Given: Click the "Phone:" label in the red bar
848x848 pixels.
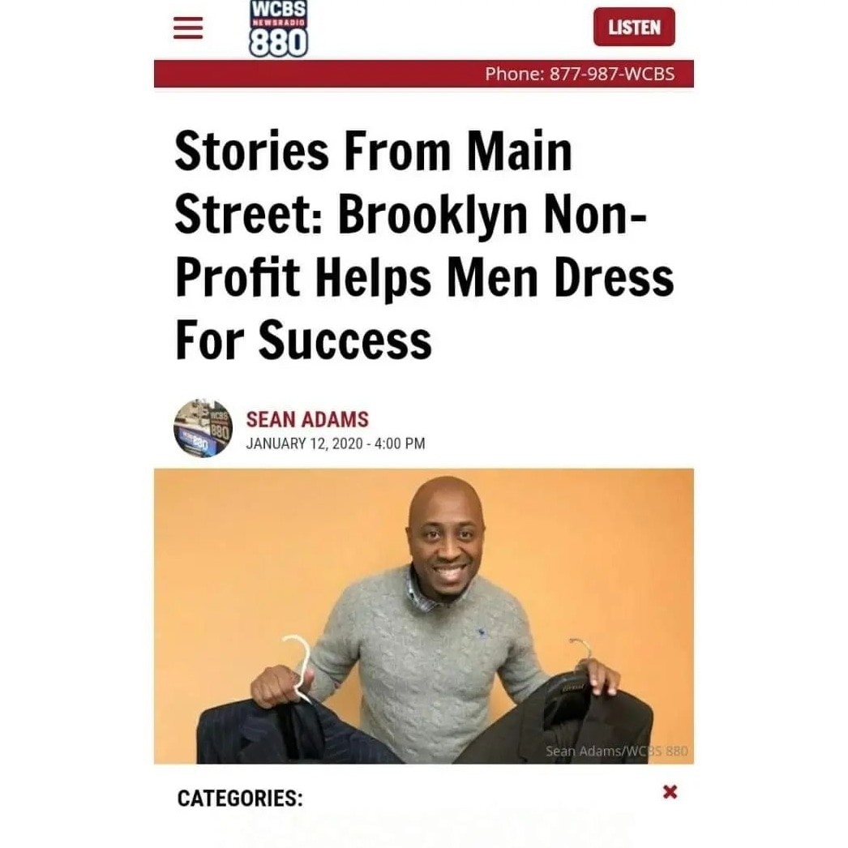Looking at the screenshot, I should tap(515, 74).
